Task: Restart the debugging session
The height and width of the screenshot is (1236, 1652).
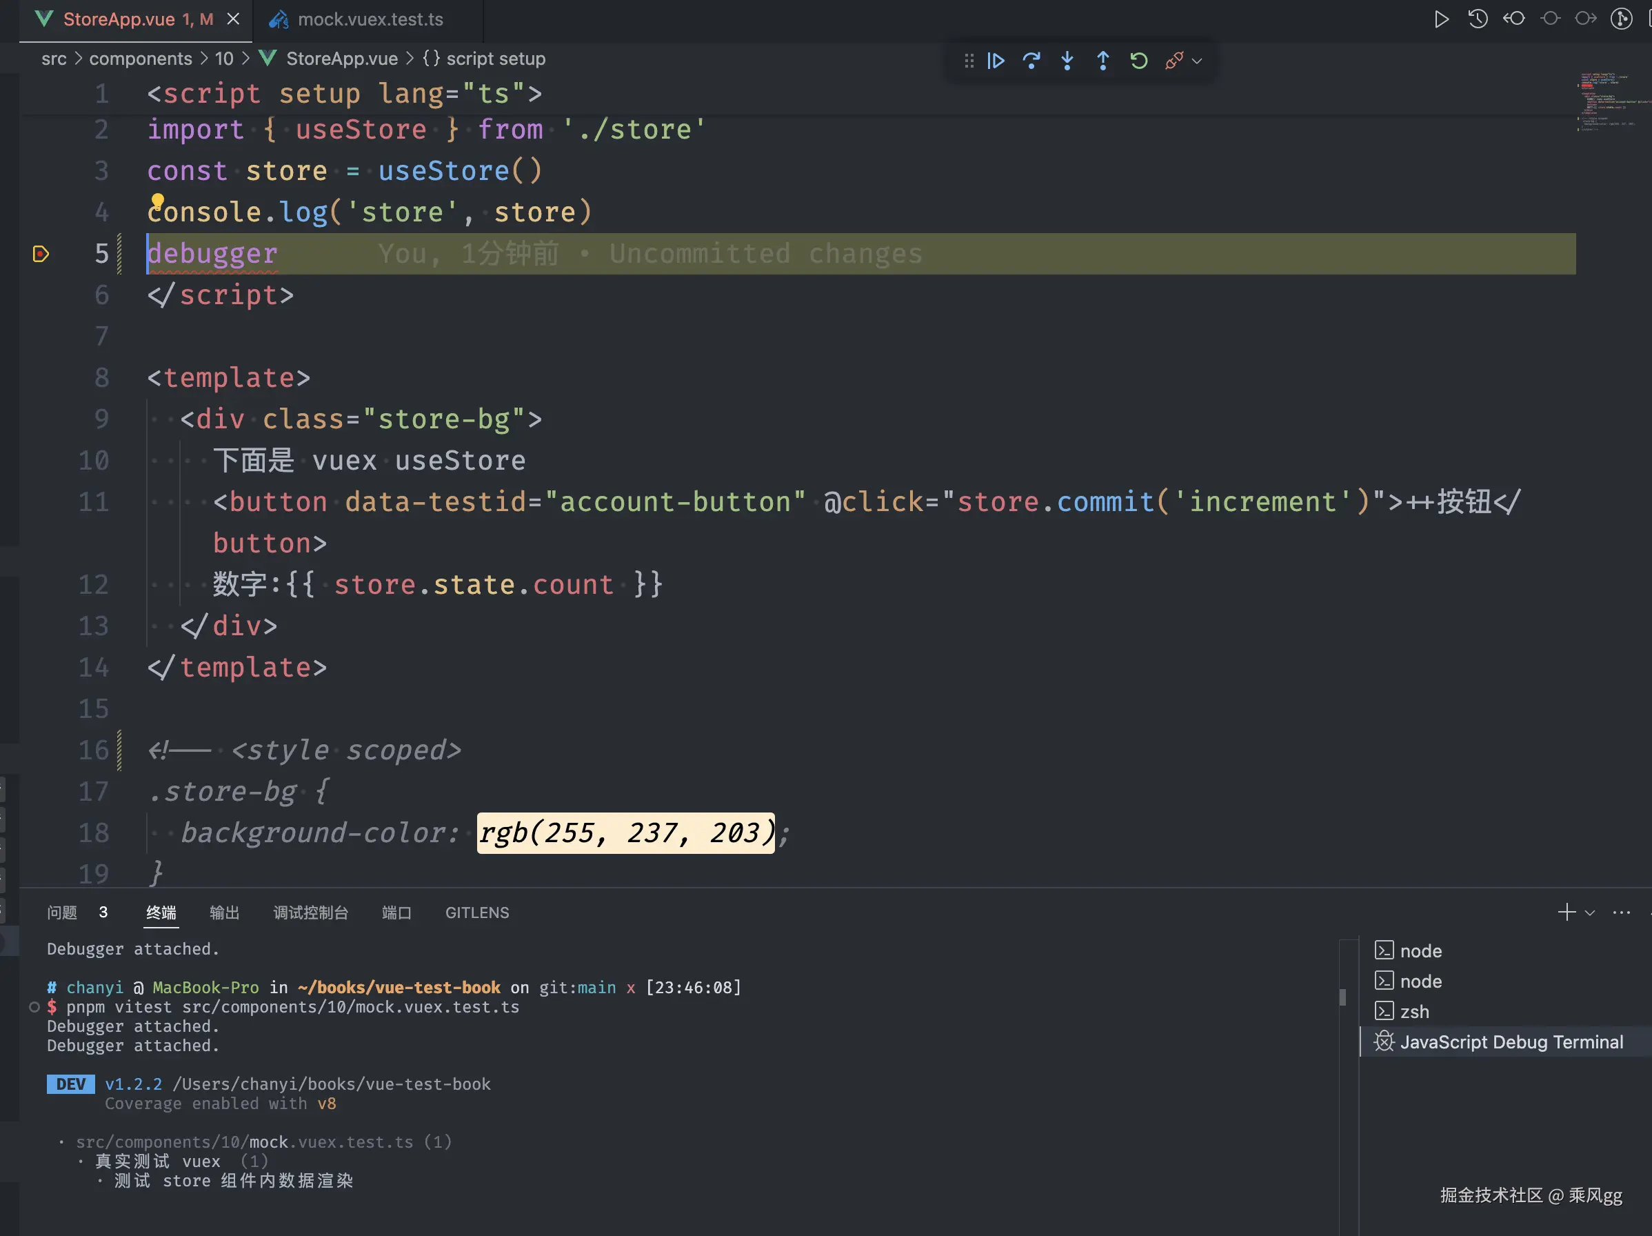Action: [x=1138, y=61]
